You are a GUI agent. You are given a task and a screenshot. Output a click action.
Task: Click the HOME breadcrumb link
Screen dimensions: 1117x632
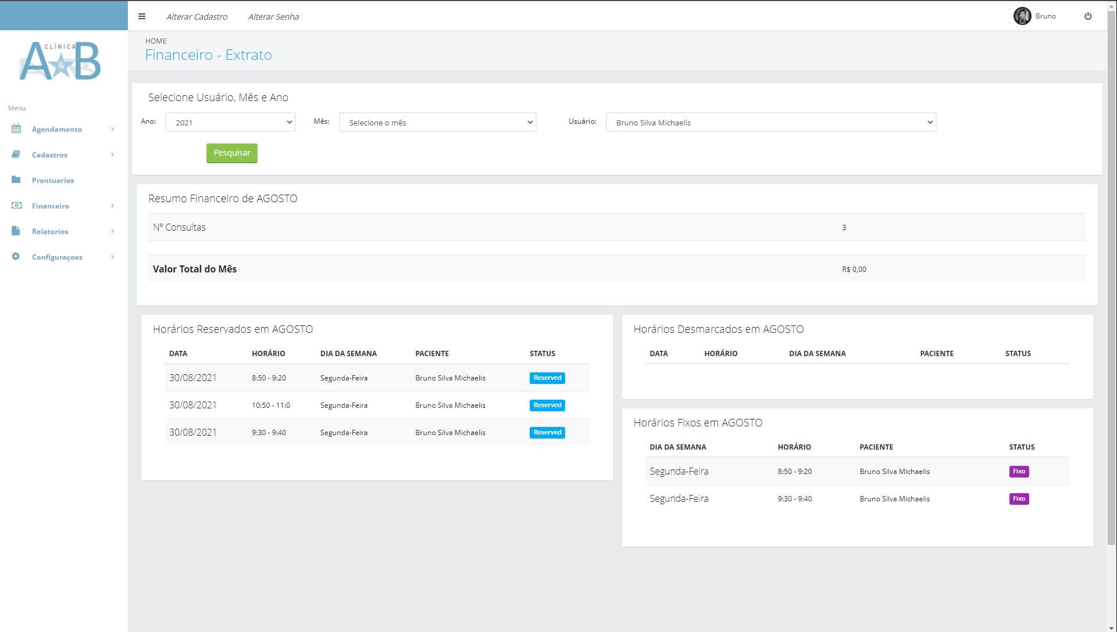tap(156, 41)
